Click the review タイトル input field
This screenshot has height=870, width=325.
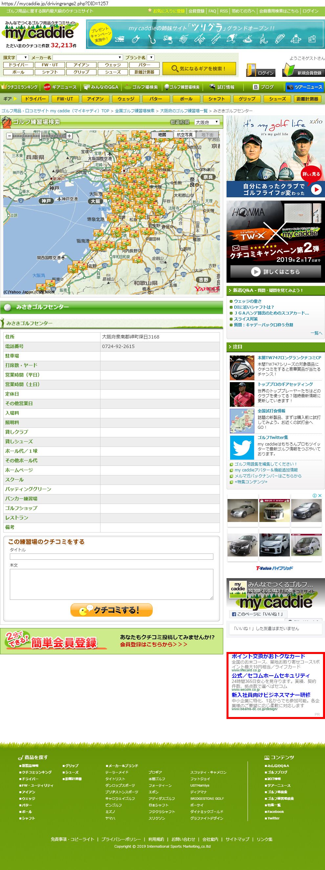pyautogui.click(x=112, y=556)
